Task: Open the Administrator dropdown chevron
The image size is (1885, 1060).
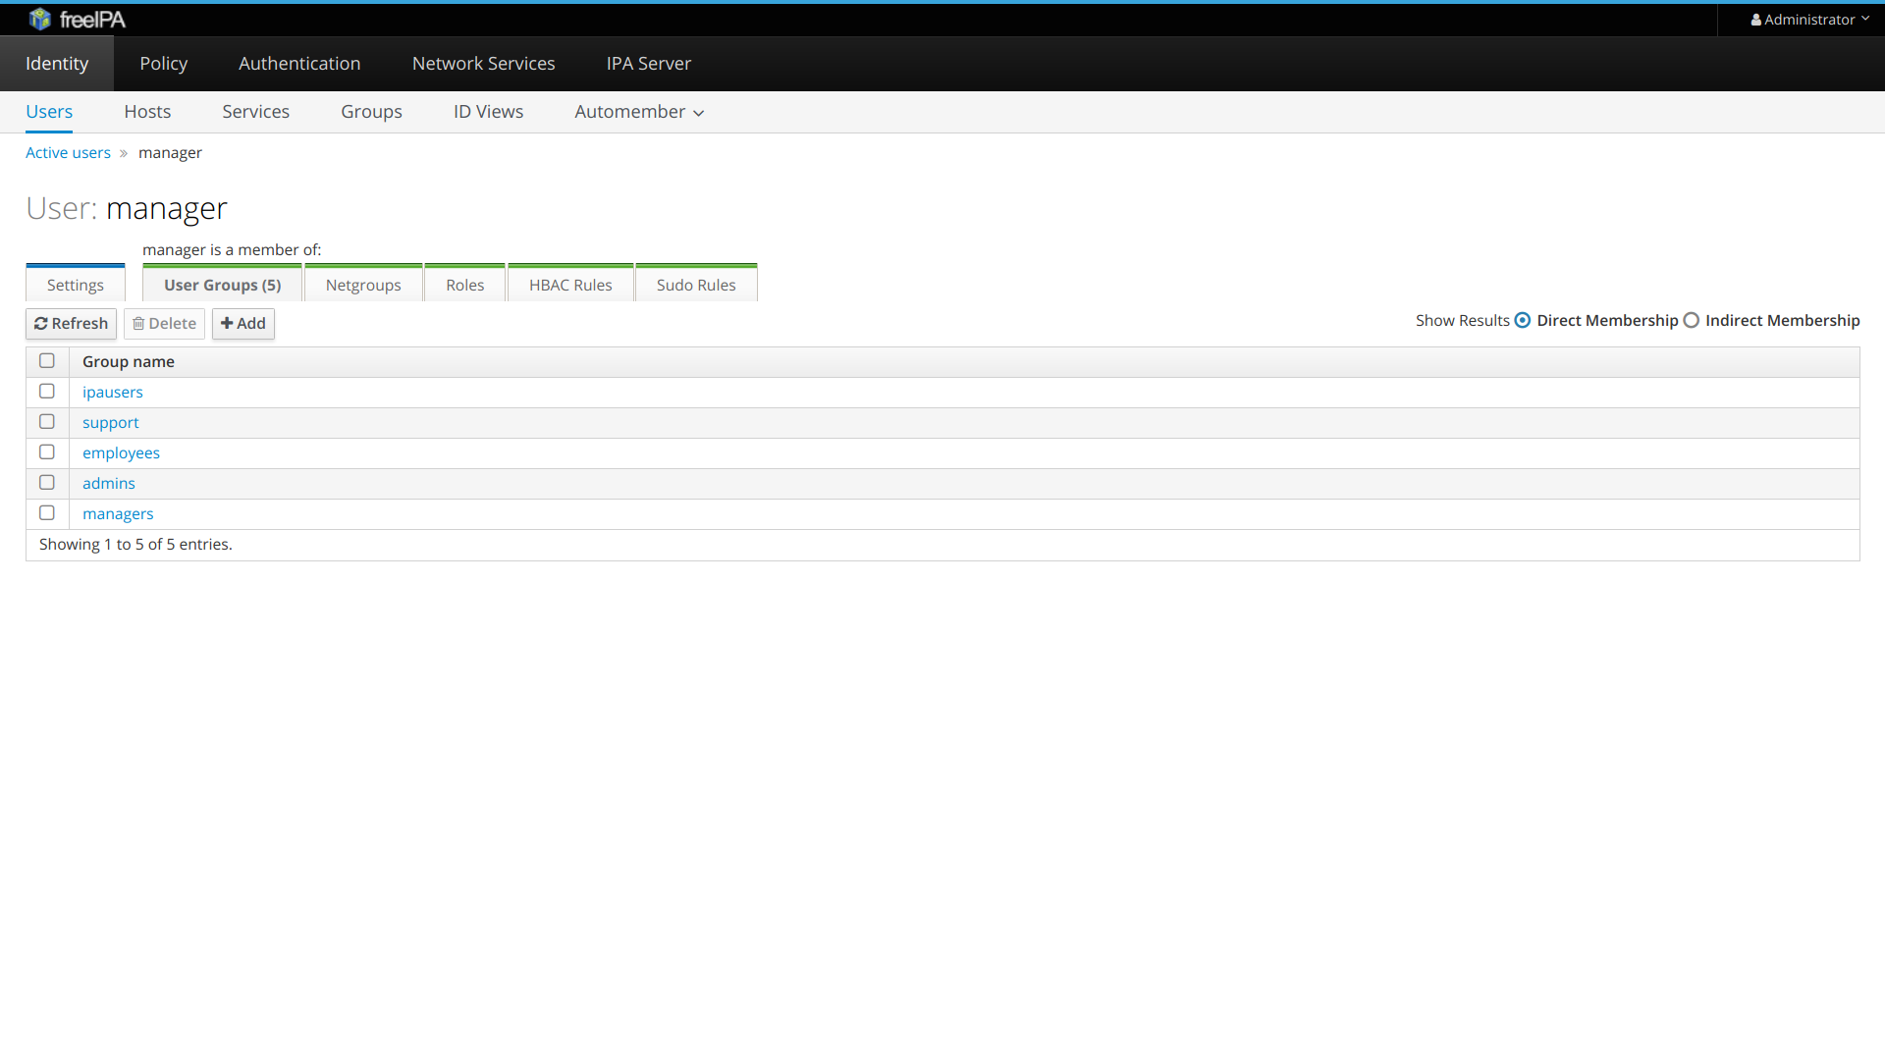Action: point(1865,19)
